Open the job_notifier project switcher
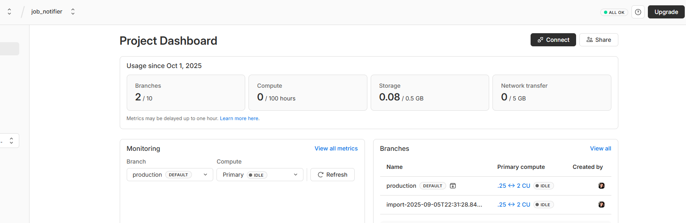This screenshot has width=686, height=223. click(x=73, y=11)
